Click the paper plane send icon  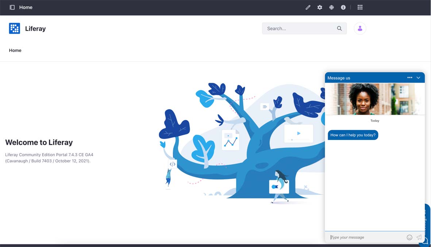pos(419,237)
